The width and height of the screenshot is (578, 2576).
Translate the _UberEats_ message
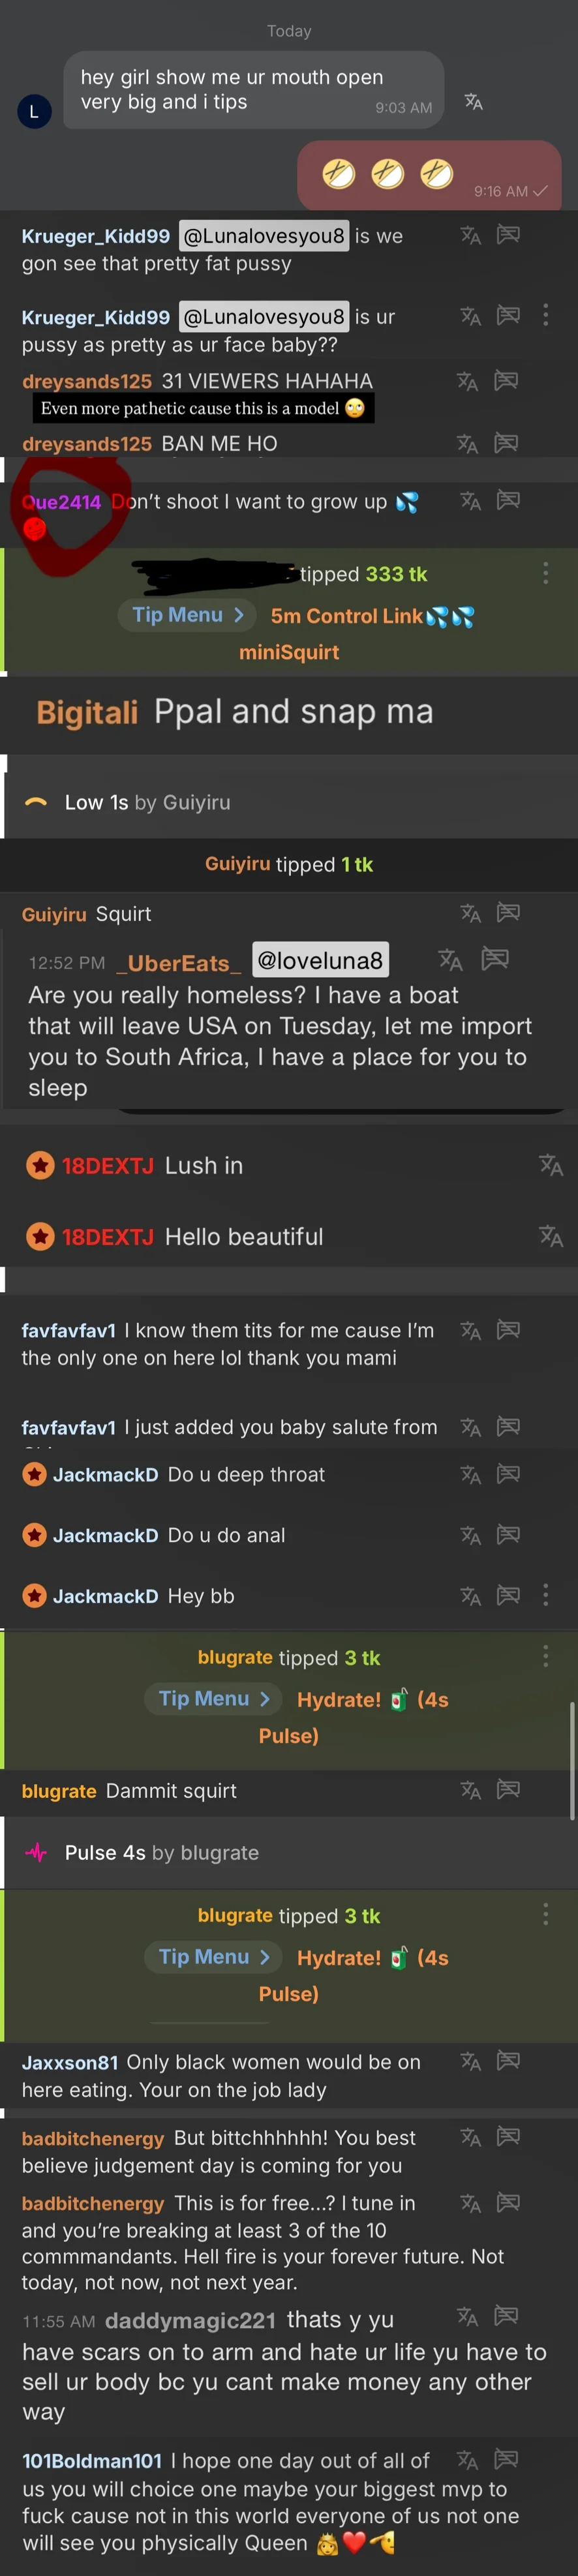click(450, 960)
